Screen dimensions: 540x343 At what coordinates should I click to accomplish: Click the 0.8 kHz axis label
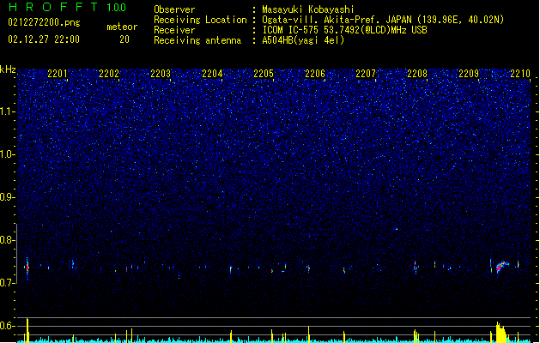[x=7, y=240]
